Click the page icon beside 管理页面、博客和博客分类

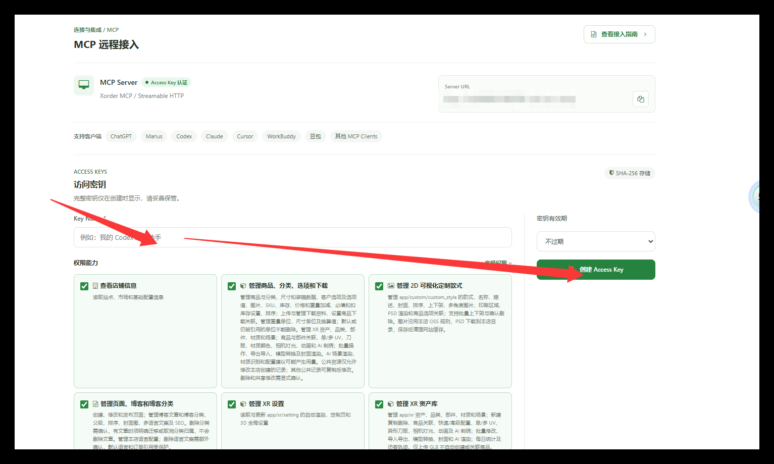pos(95,404)
